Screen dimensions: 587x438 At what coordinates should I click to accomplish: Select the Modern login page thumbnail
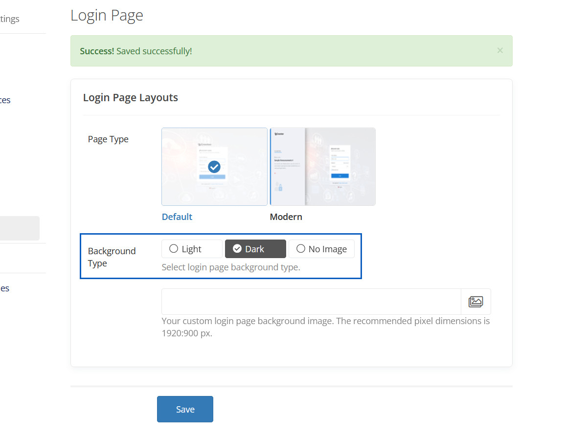pyautogui.click(x=322, y=167)
